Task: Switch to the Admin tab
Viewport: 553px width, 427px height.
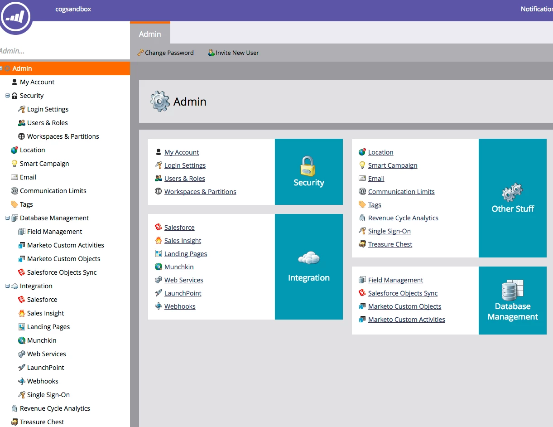Action: [150, 34]
